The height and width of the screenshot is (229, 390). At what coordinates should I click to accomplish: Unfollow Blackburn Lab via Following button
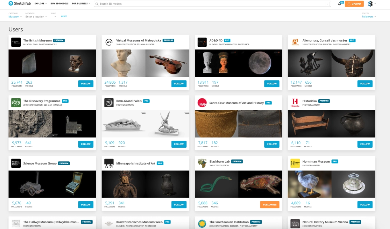click(270, 205)
